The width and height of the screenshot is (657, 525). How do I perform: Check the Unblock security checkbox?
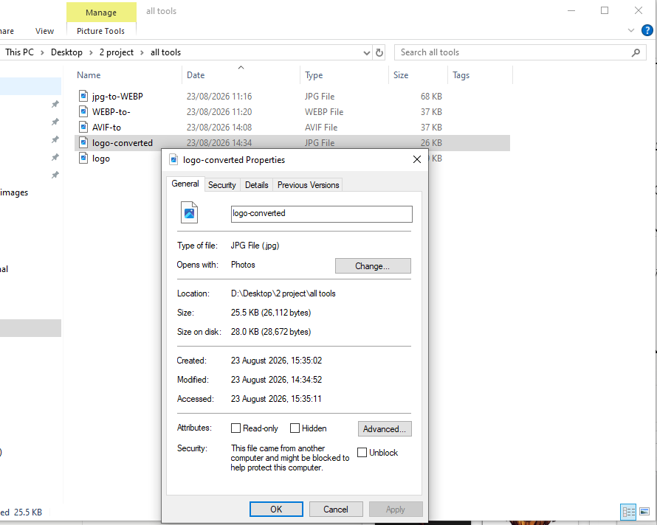pyautogui.click(x=362, y=453)
